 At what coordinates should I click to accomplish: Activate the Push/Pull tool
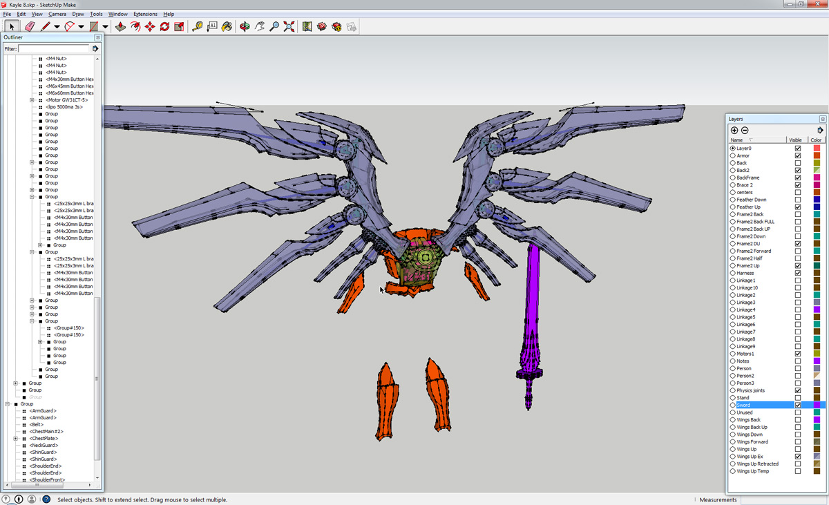click(x=120, y=27)
